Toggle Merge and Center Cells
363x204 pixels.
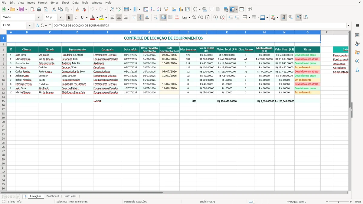(x=164, y=18)
